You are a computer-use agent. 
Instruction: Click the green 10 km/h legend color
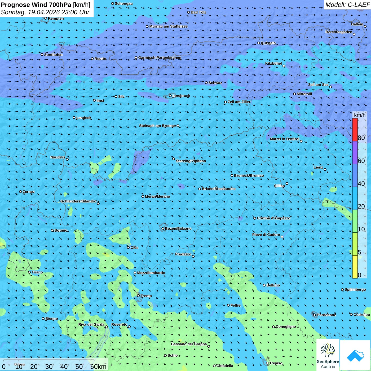[355, 221]
